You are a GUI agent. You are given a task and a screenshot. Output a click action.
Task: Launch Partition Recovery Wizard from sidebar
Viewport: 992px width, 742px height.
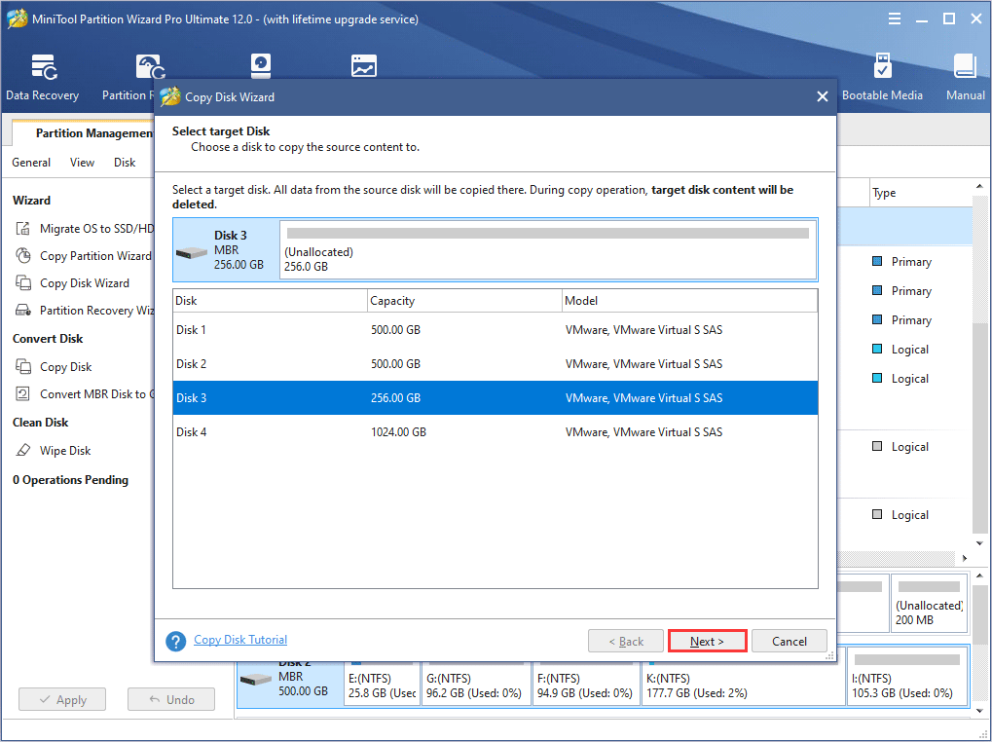(x=84, y=310)
